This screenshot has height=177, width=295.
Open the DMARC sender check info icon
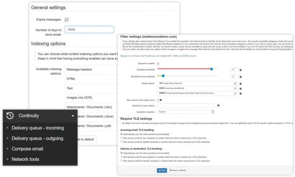(x=241, y=94)
